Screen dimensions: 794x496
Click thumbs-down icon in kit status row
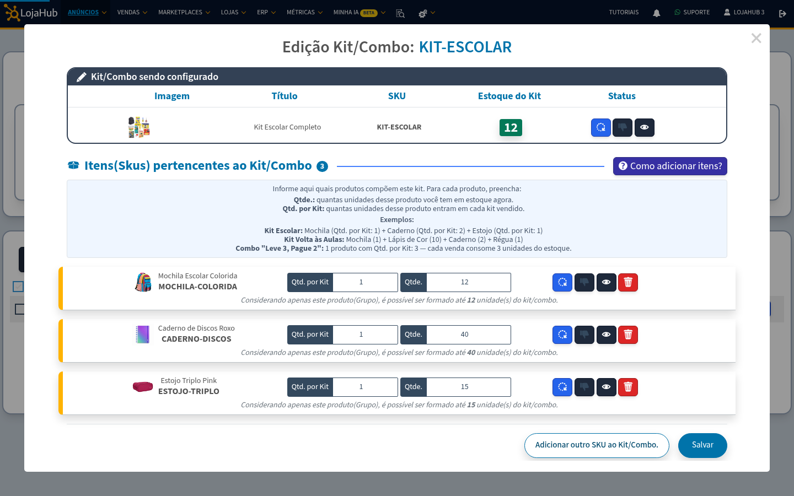[x=623, y=127]
